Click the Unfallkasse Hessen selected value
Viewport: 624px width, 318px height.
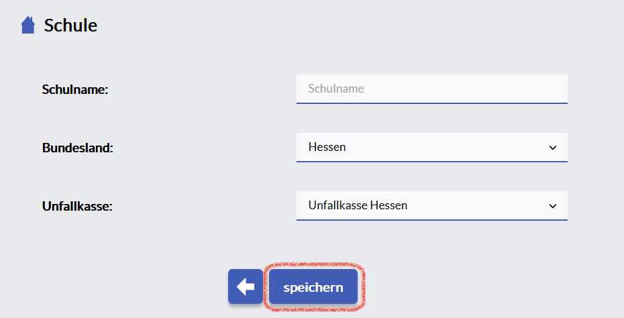[x=358, y=205]
